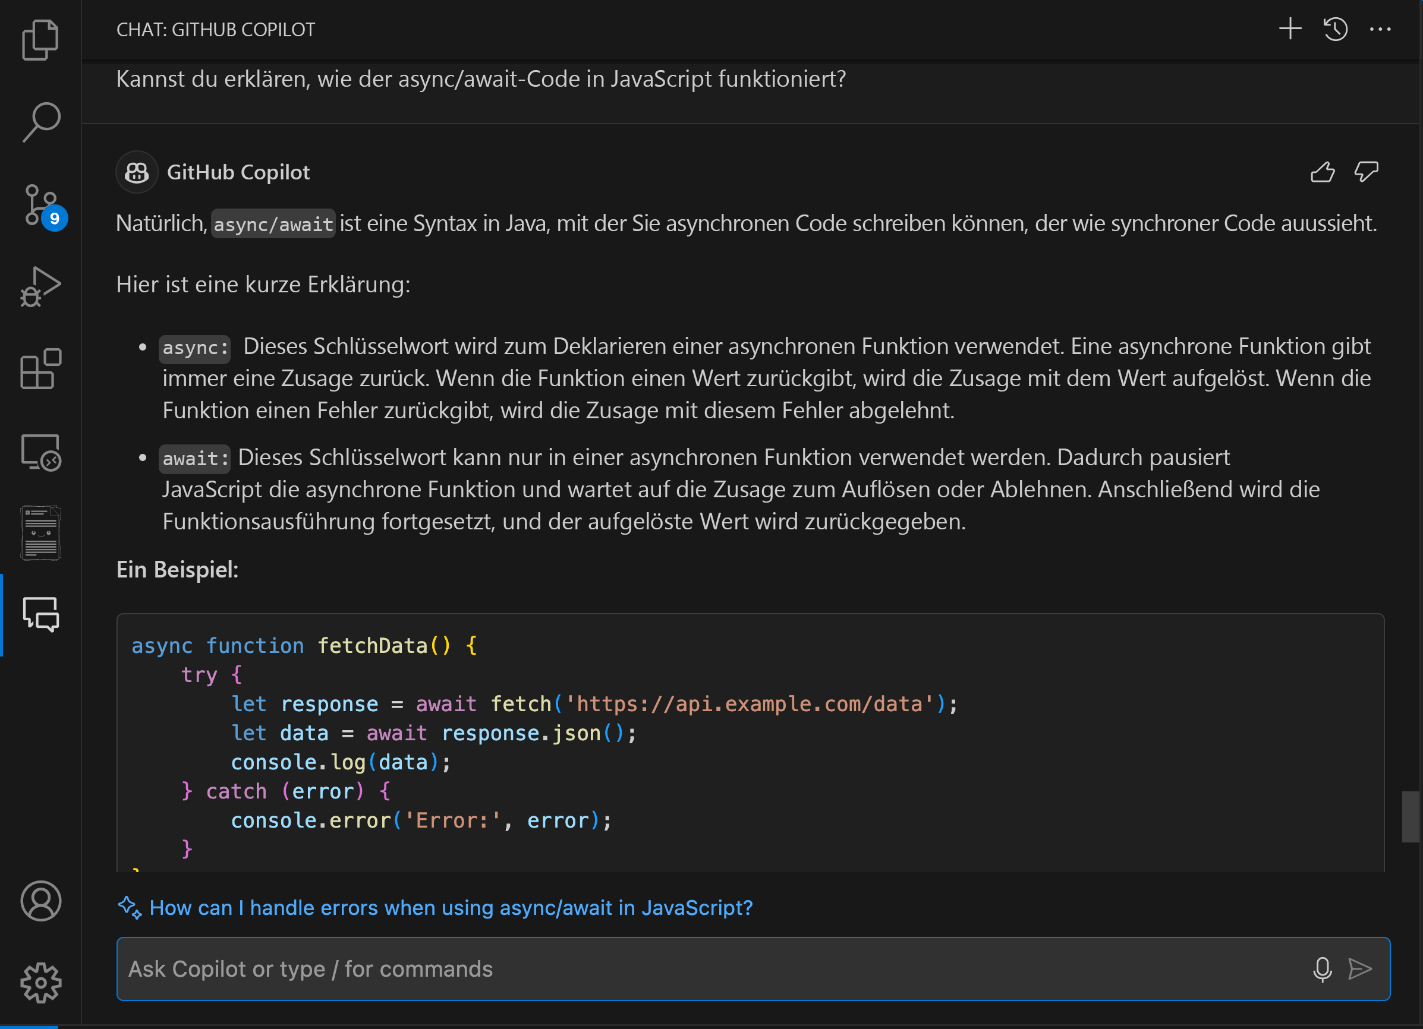This screenshot has height=1029, width=1423.
Task: Open Source Control with 9 changes
Action: pyautogui.click(x=41, y=204)
